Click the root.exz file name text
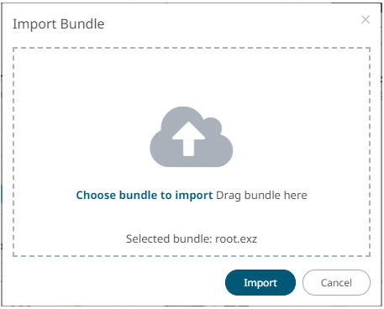This screenshot has width=384, height=309. tap(236, 238)
